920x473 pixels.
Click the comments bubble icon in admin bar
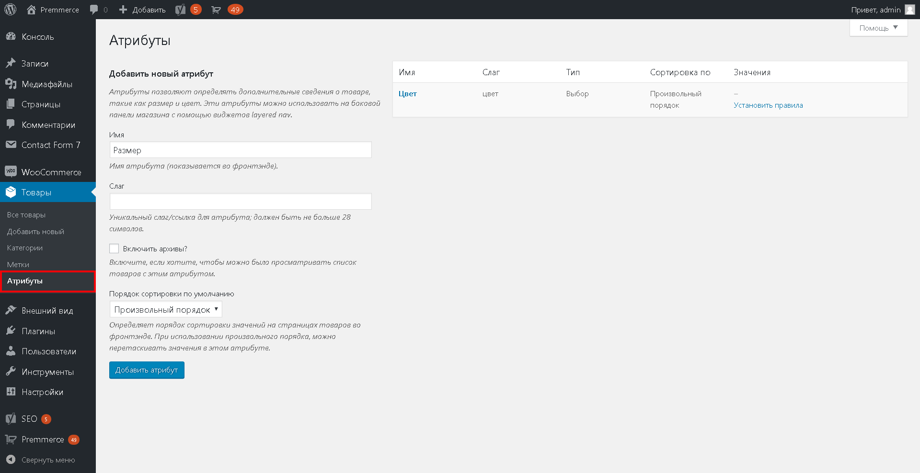pos(94,10)
